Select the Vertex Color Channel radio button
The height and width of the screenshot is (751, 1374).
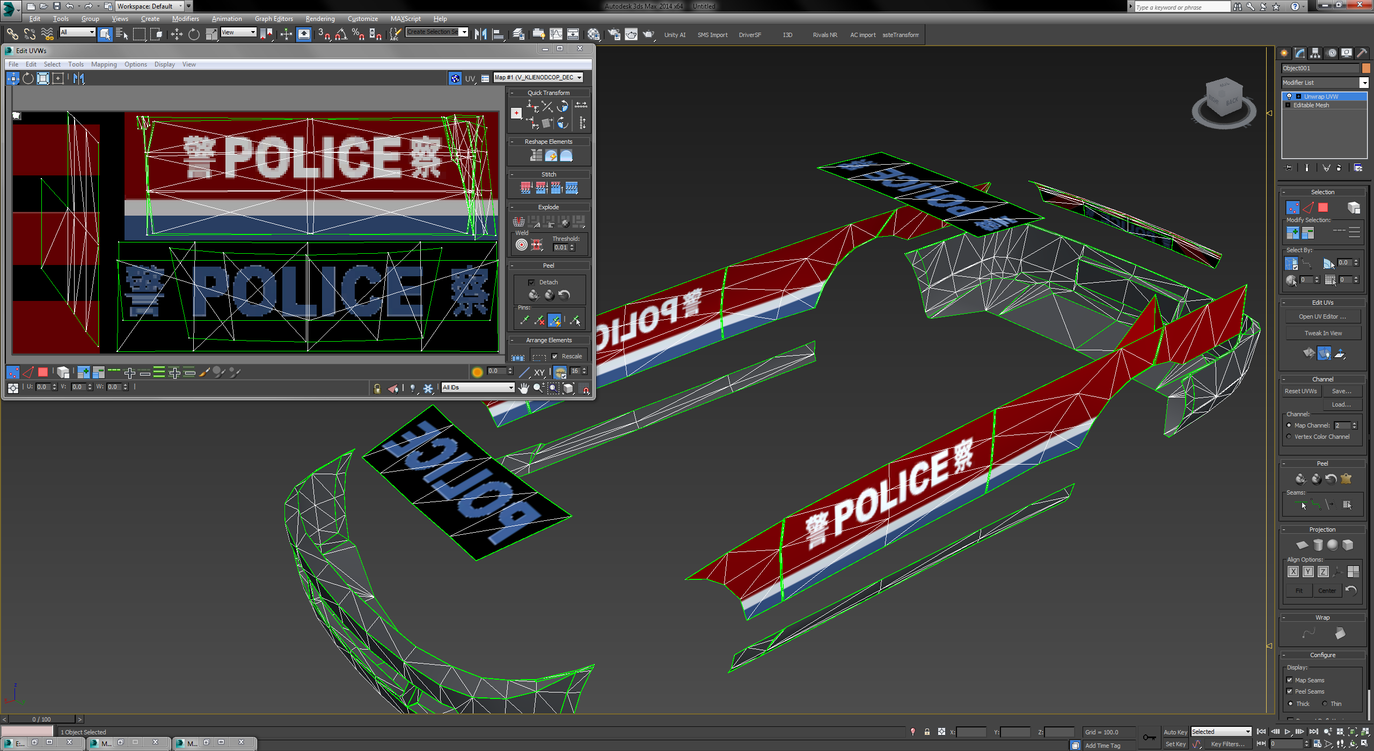click(1289, 437)
